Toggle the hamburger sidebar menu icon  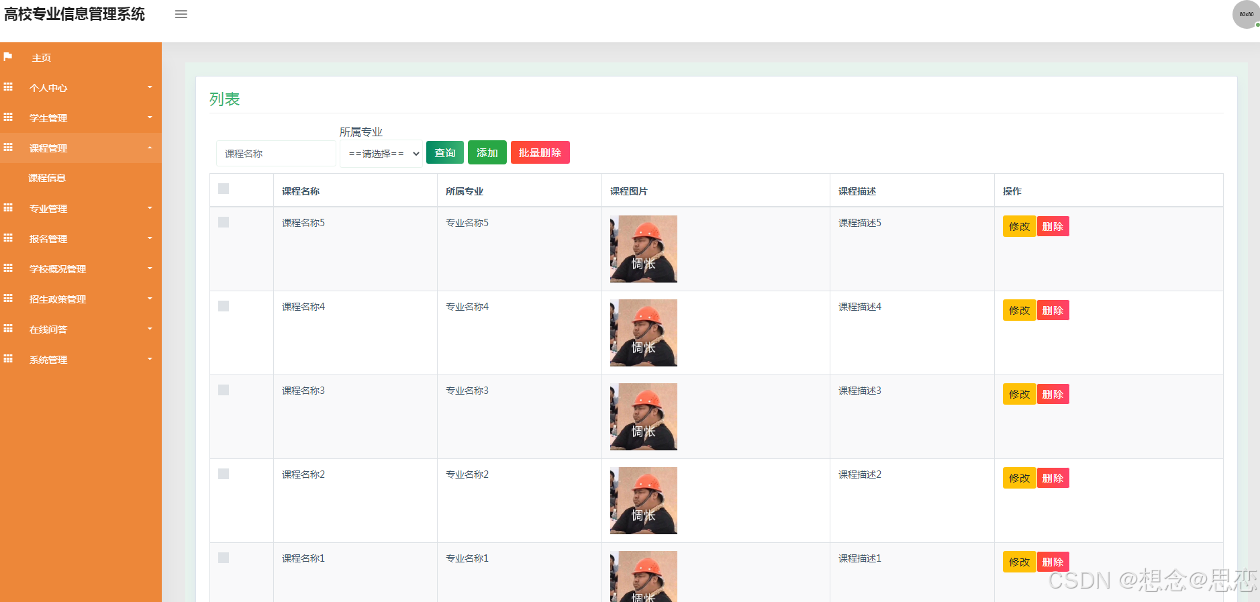coord(181,14)
